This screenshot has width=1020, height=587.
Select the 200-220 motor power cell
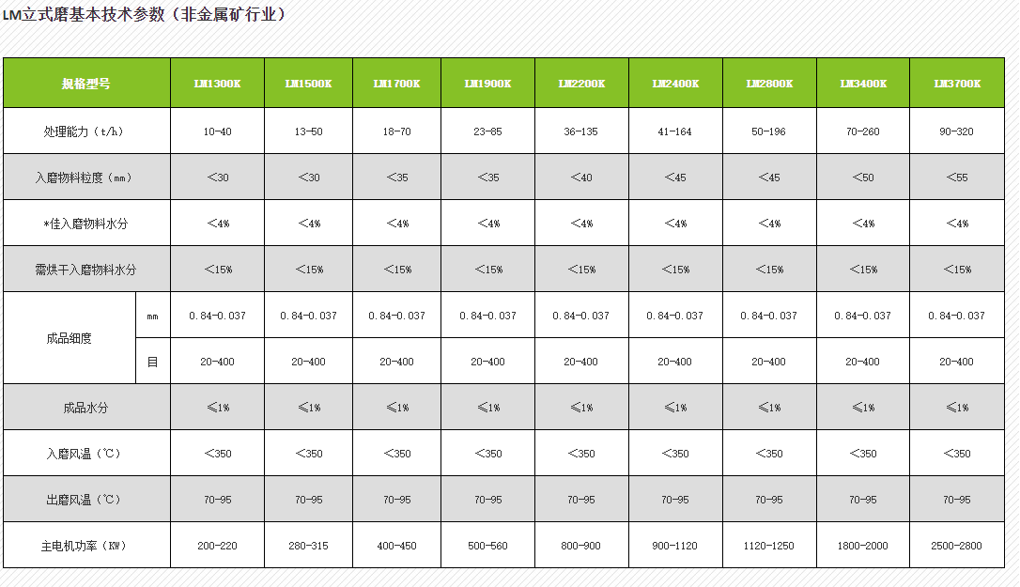217,546
